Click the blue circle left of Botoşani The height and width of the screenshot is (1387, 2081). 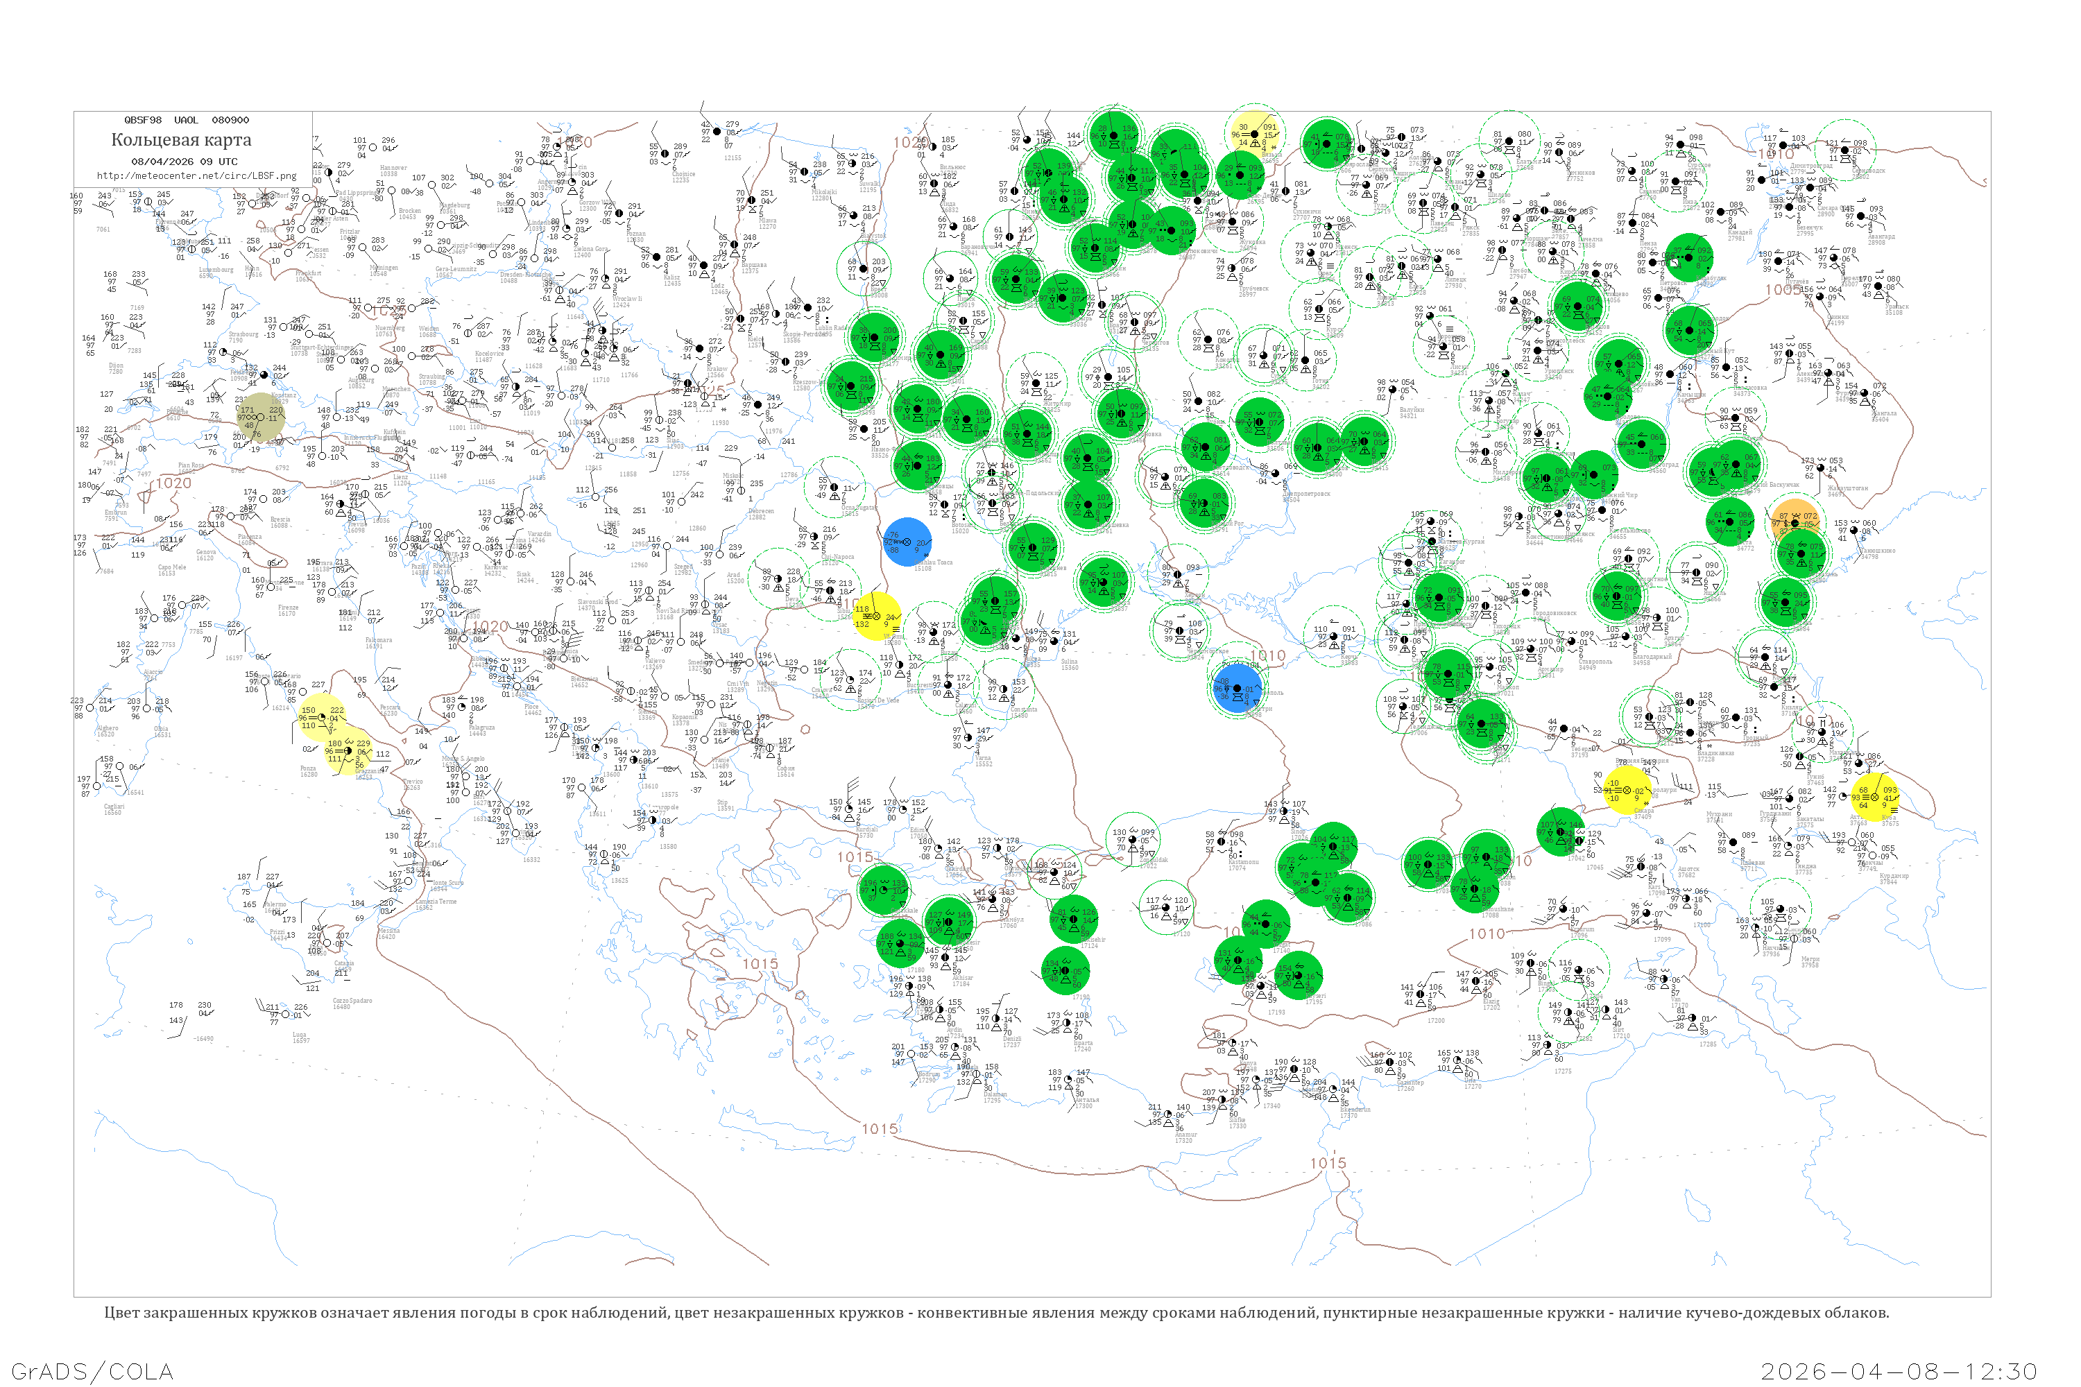coord(908,542)
